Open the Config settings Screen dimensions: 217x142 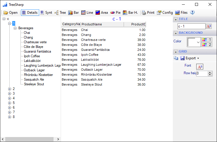165,13
